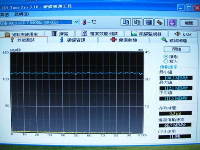This screenshot has height=150, width=200.
Task: Open the 資料夾使用率 folder usage tab
Action: [x=22, y=34]
